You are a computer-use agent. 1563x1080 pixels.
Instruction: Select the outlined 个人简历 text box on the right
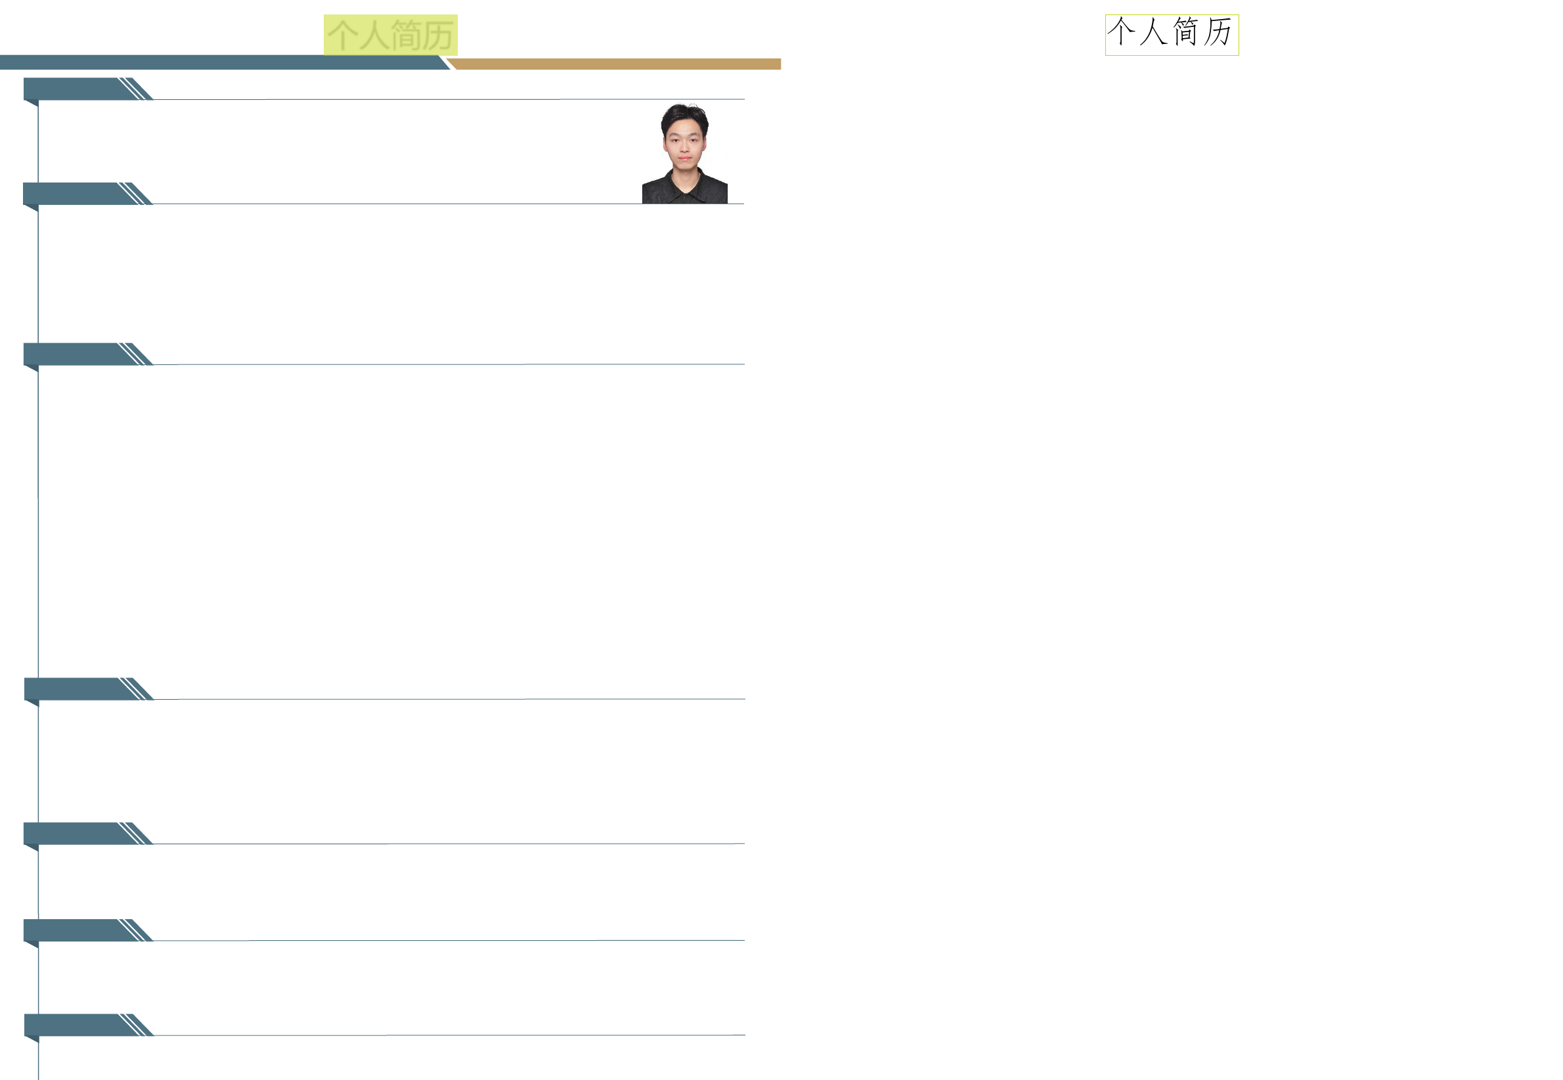(1171, 35)
